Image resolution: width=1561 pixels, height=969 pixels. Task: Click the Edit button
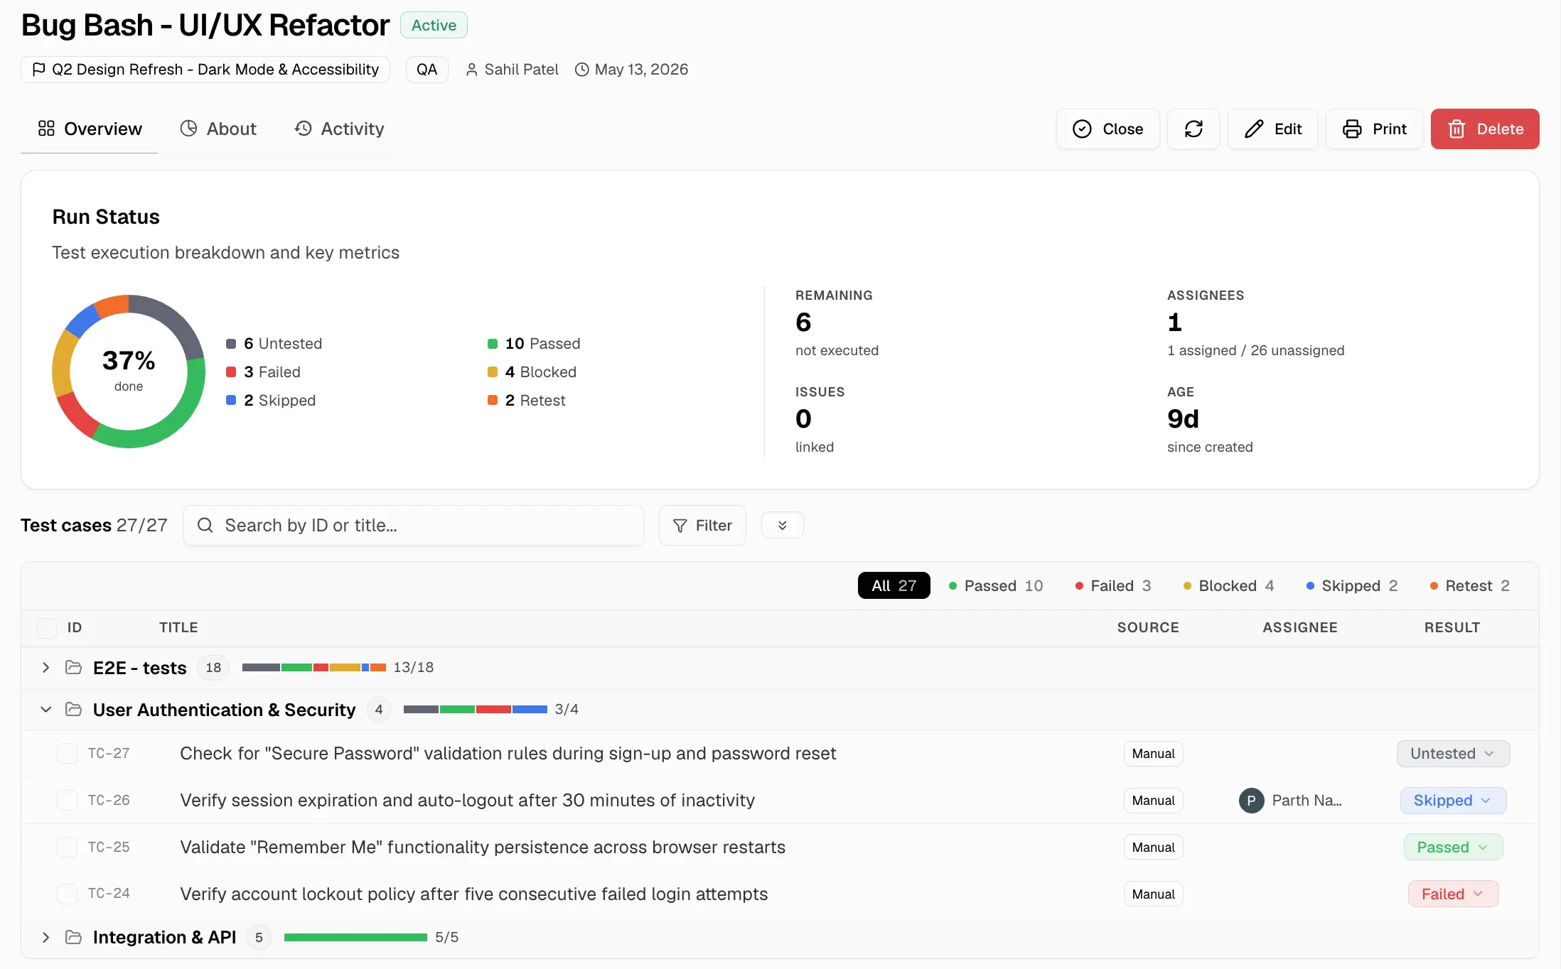click(1272, 129)
